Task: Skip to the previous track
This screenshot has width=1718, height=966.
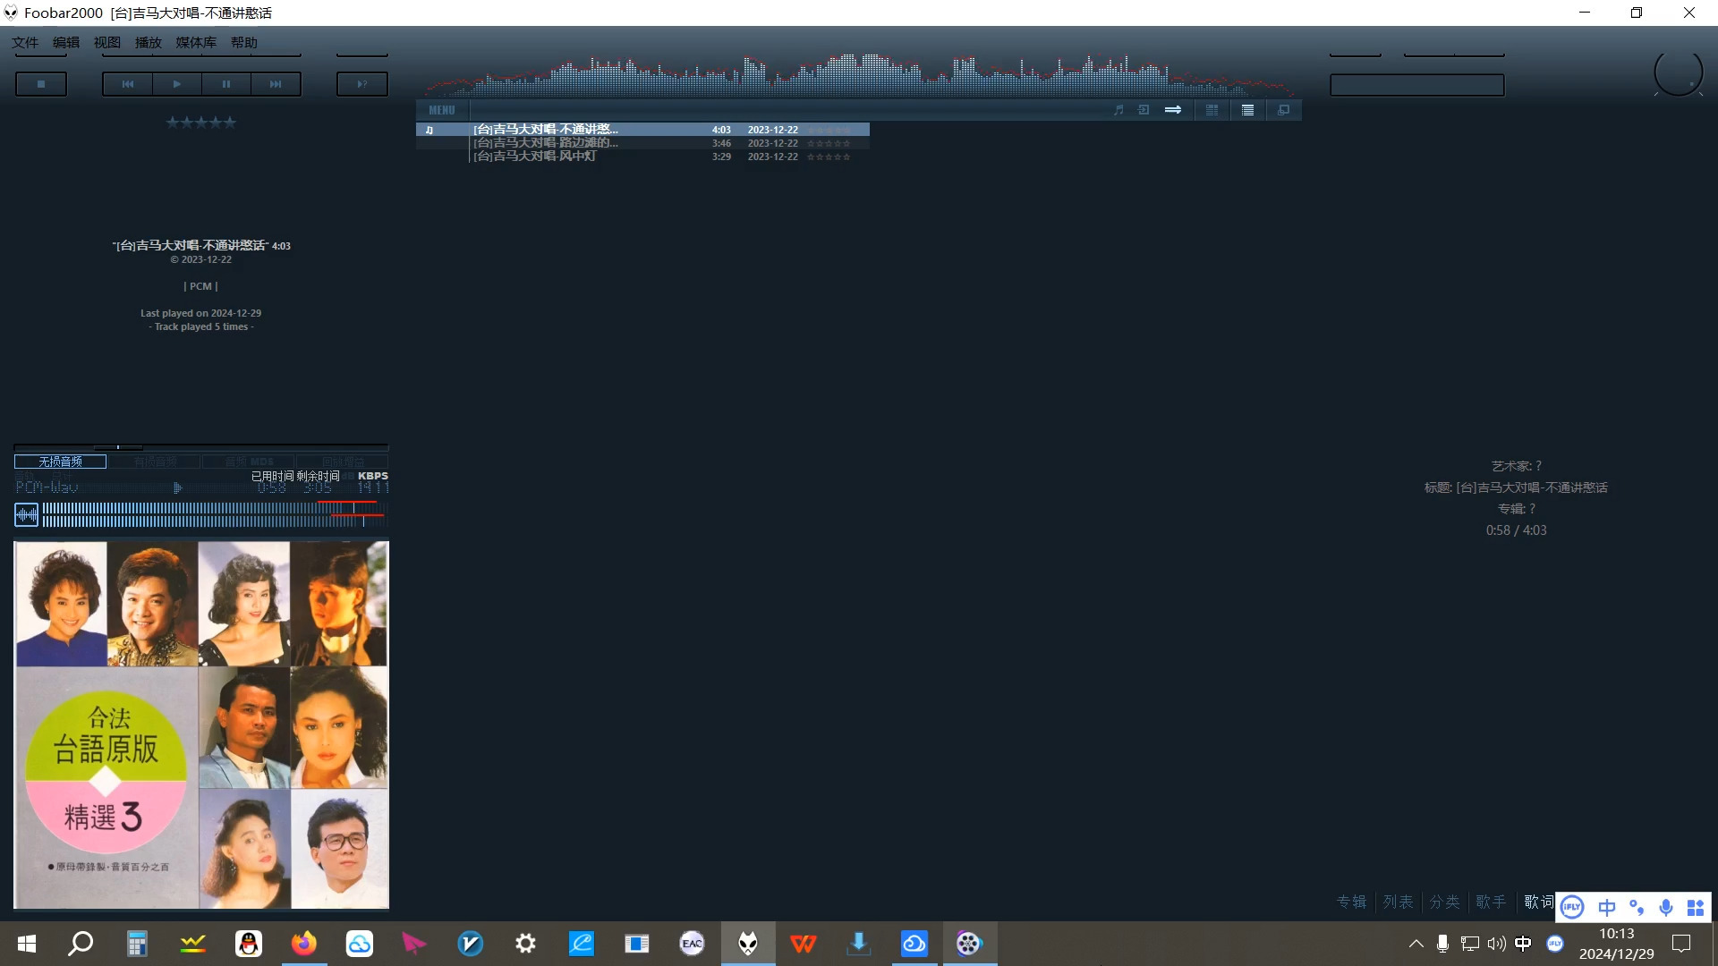Action: 128,84
